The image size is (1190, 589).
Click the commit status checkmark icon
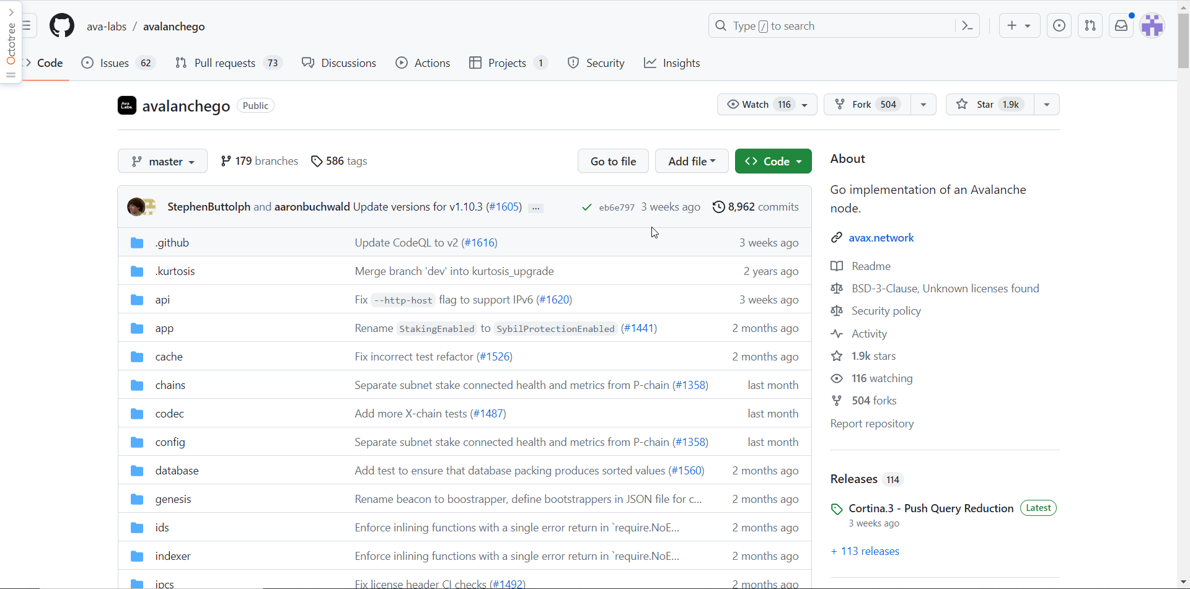tap(586, 207)
